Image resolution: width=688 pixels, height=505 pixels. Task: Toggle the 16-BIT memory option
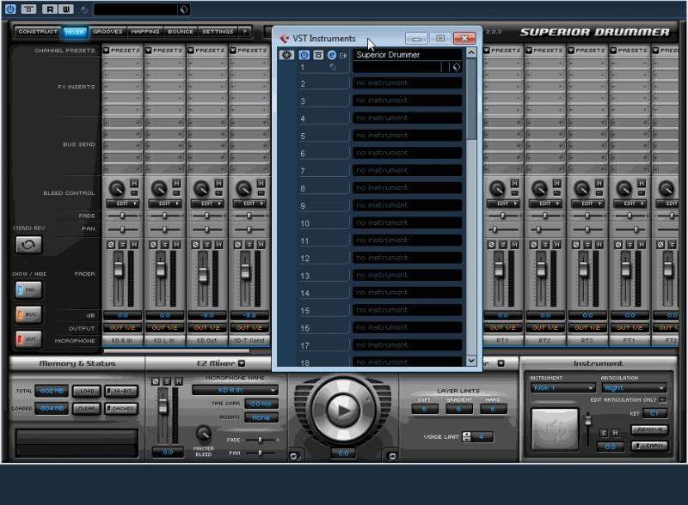121,391
